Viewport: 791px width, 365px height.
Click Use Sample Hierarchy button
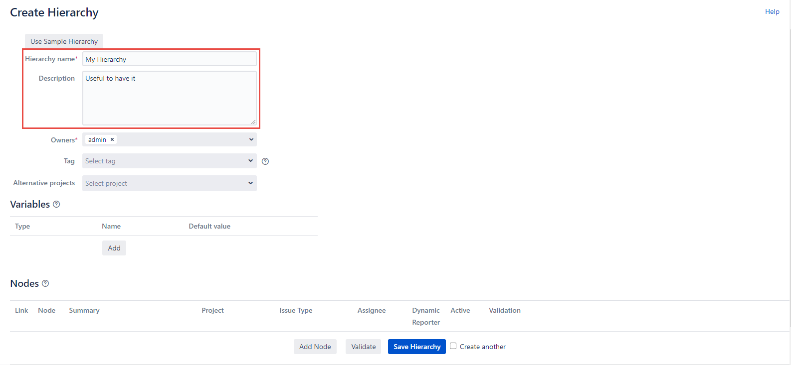(x=64, y=41)
